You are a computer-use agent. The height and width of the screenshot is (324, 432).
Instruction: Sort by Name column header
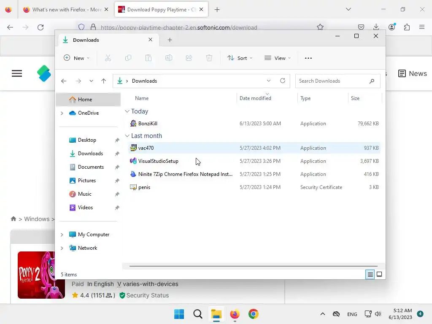point(182,98)
